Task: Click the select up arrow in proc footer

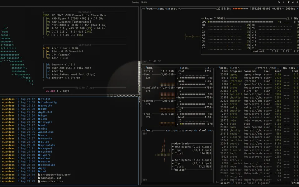Action: pos(218,183)
